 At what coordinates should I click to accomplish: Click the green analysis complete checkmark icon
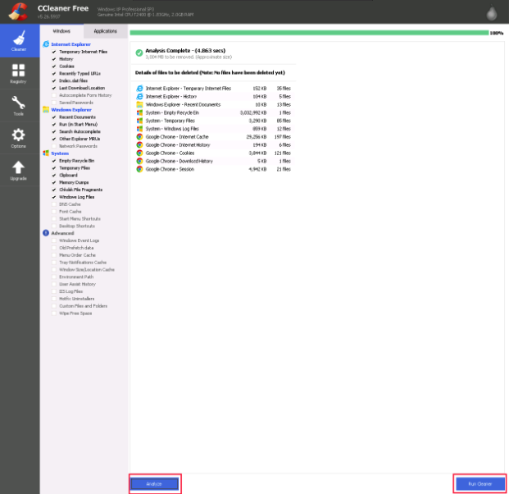pyautogui.click(x=139, y=53)
